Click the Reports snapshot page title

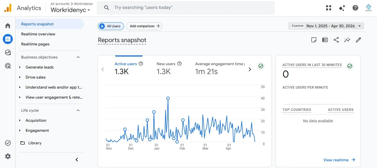point(122,40)
